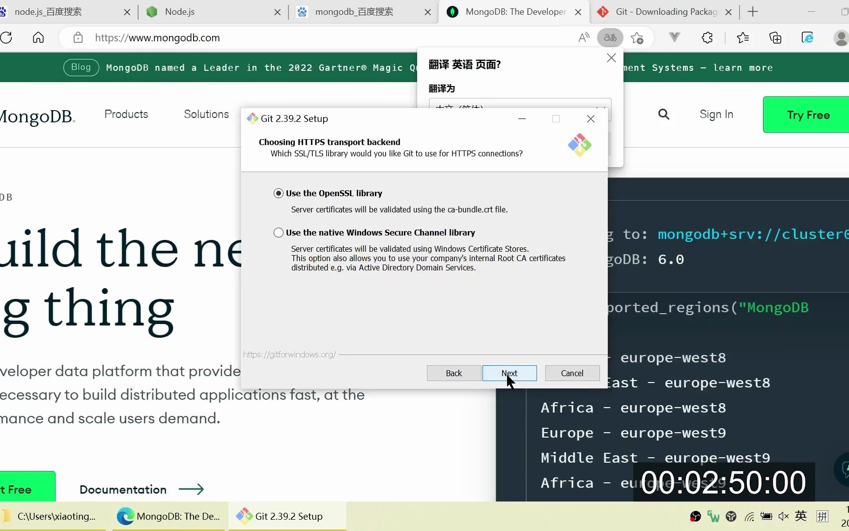Click the translate page icon
Screen dimensions: 849x531
point(610,38)
